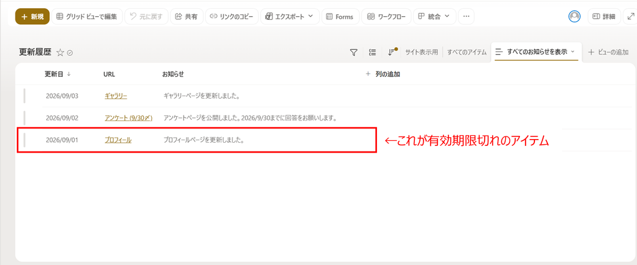Click the text プロフィールページを更新しました。

point(203,140)
